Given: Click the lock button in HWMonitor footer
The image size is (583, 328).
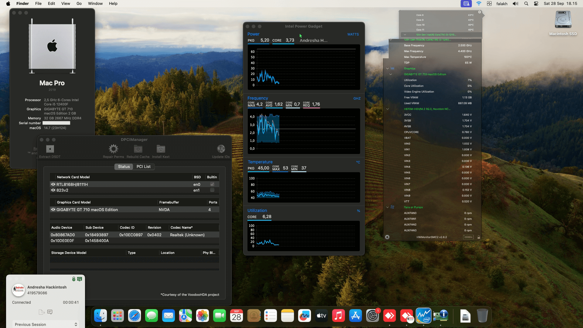Looking at the screenshot, I should pos(478,237).
